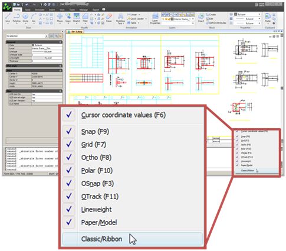Open the No selection dropdown in Properties
Image resolution: width=286 pixels, height=251 pixels.
click(x=47, y=36)
